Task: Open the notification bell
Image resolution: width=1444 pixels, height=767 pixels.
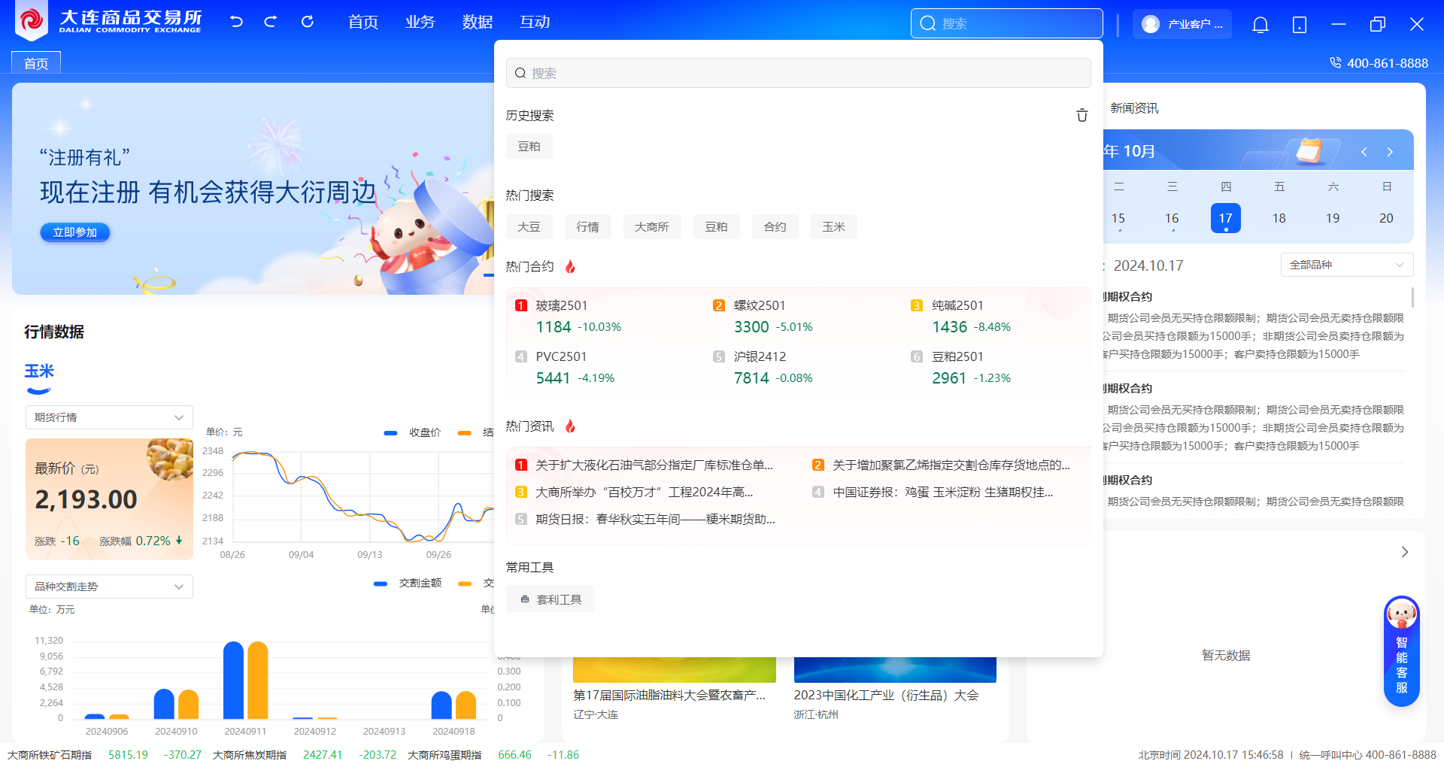Action: pyautogui.click(x=1260, y=25)
